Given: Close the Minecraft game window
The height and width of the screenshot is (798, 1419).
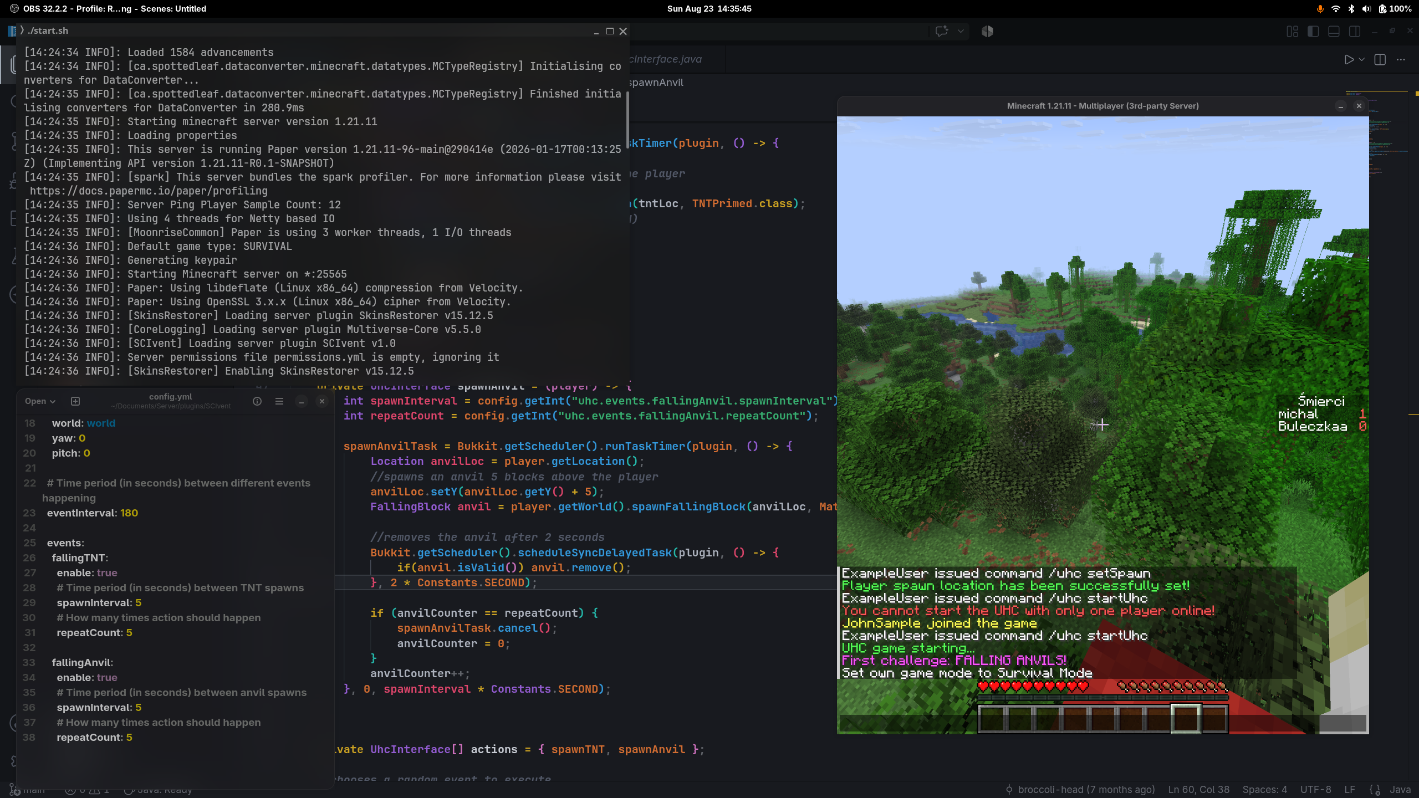Looking at the screenshot, I should coord(1359,106).
